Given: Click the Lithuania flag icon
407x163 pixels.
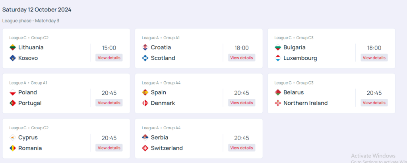Looking at the screenshot, I should [x=13, y=48].
